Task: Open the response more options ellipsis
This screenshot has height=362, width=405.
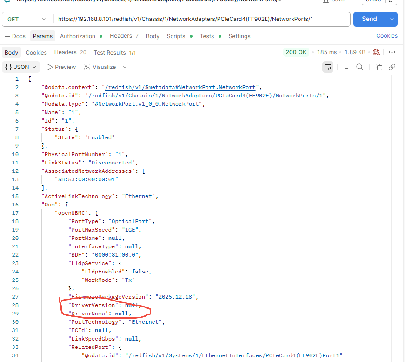Action: [392, 52]
